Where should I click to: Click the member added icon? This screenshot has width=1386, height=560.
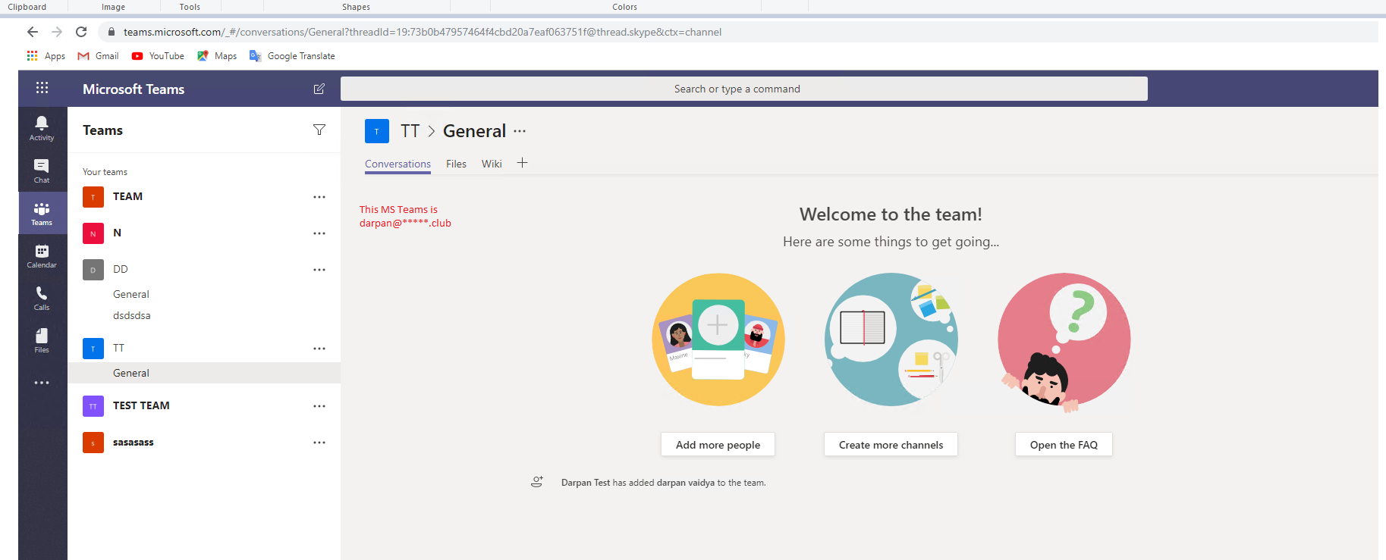pyautogui.click(x=537, y=482)
